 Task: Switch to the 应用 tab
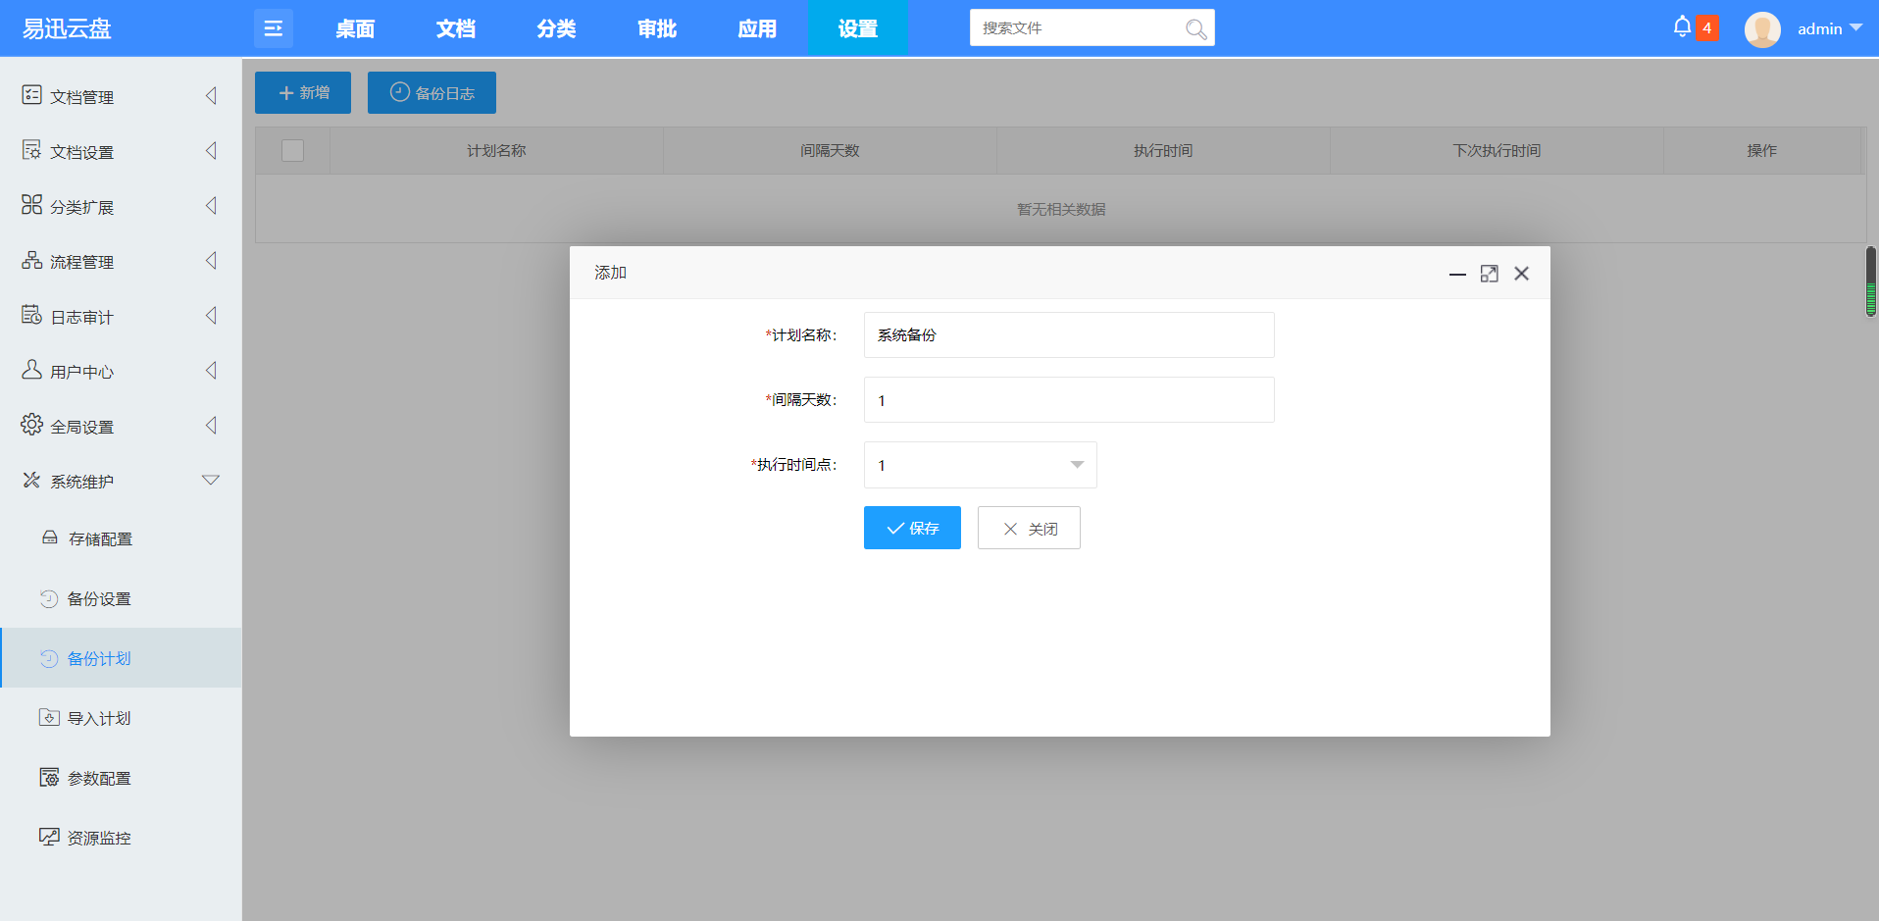pos(757,28)
